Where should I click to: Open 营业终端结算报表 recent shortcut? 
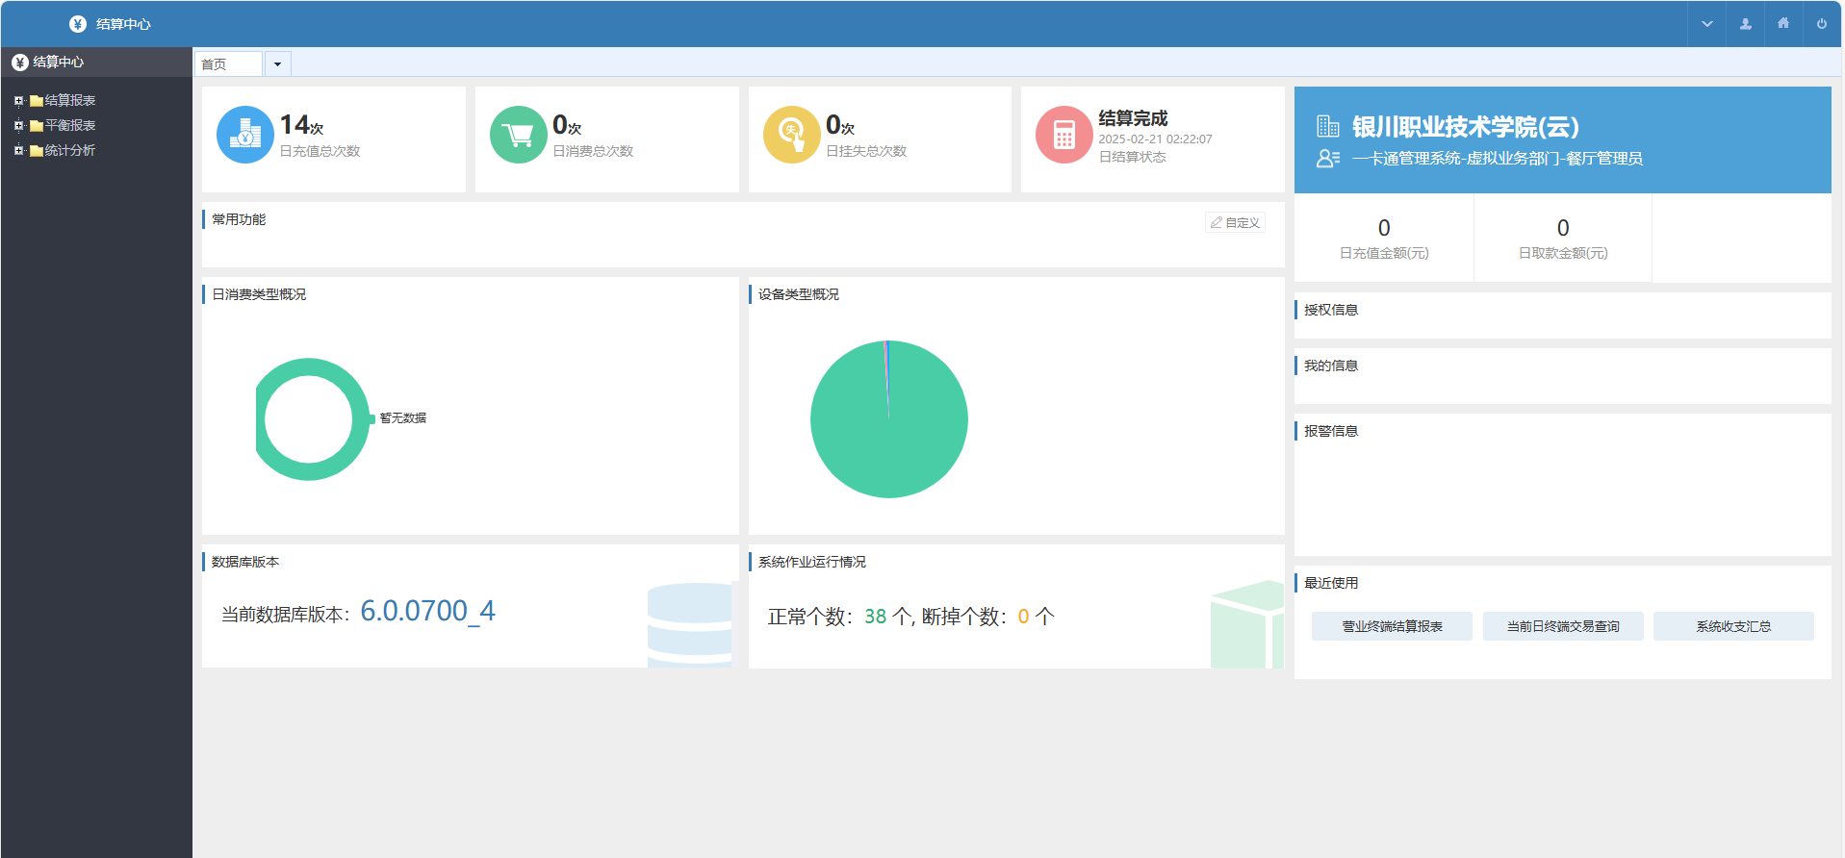pyautogui.click(x=1392, y=626)
